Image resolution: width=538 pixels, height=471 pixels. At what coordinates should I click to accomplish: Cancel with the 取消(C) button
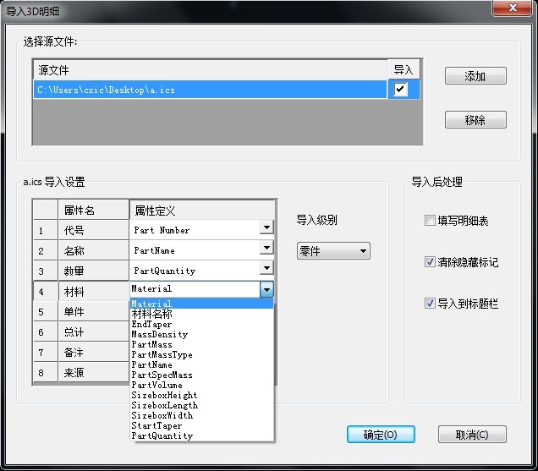[x=472, y=435]
